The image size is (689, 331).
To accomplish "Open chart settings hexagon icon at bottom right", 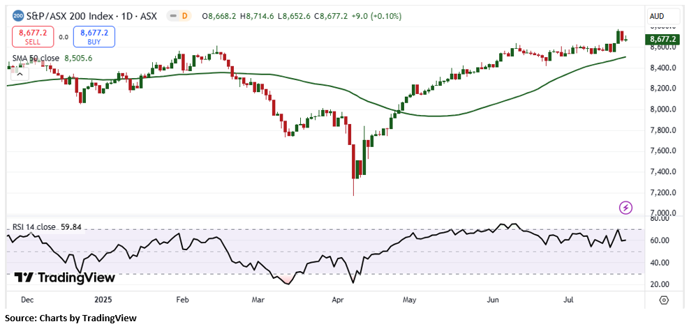I will (x=664, y=300).
